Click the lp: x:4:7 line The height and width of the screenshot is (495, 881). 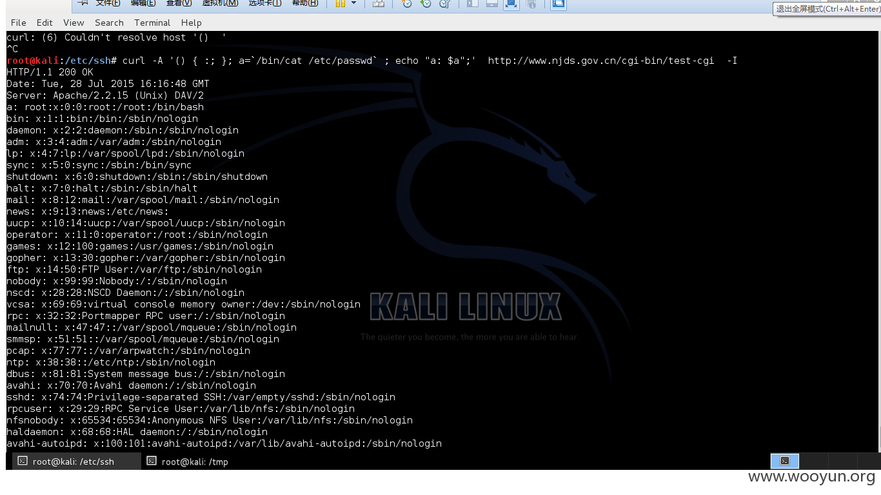coord(125,153)
